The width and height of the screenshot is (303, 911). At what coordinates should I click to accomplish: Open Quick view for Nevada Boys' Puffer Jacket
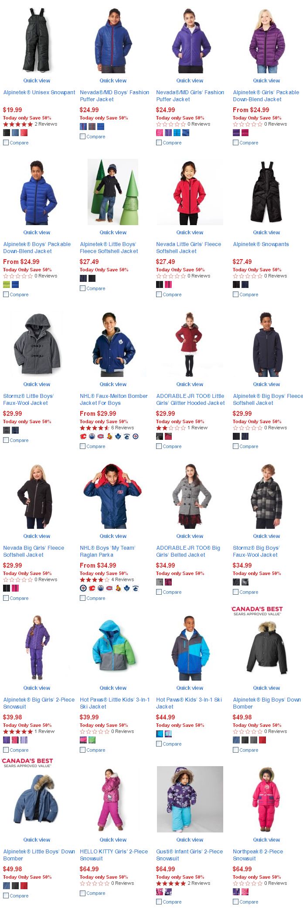click(113, 80)
